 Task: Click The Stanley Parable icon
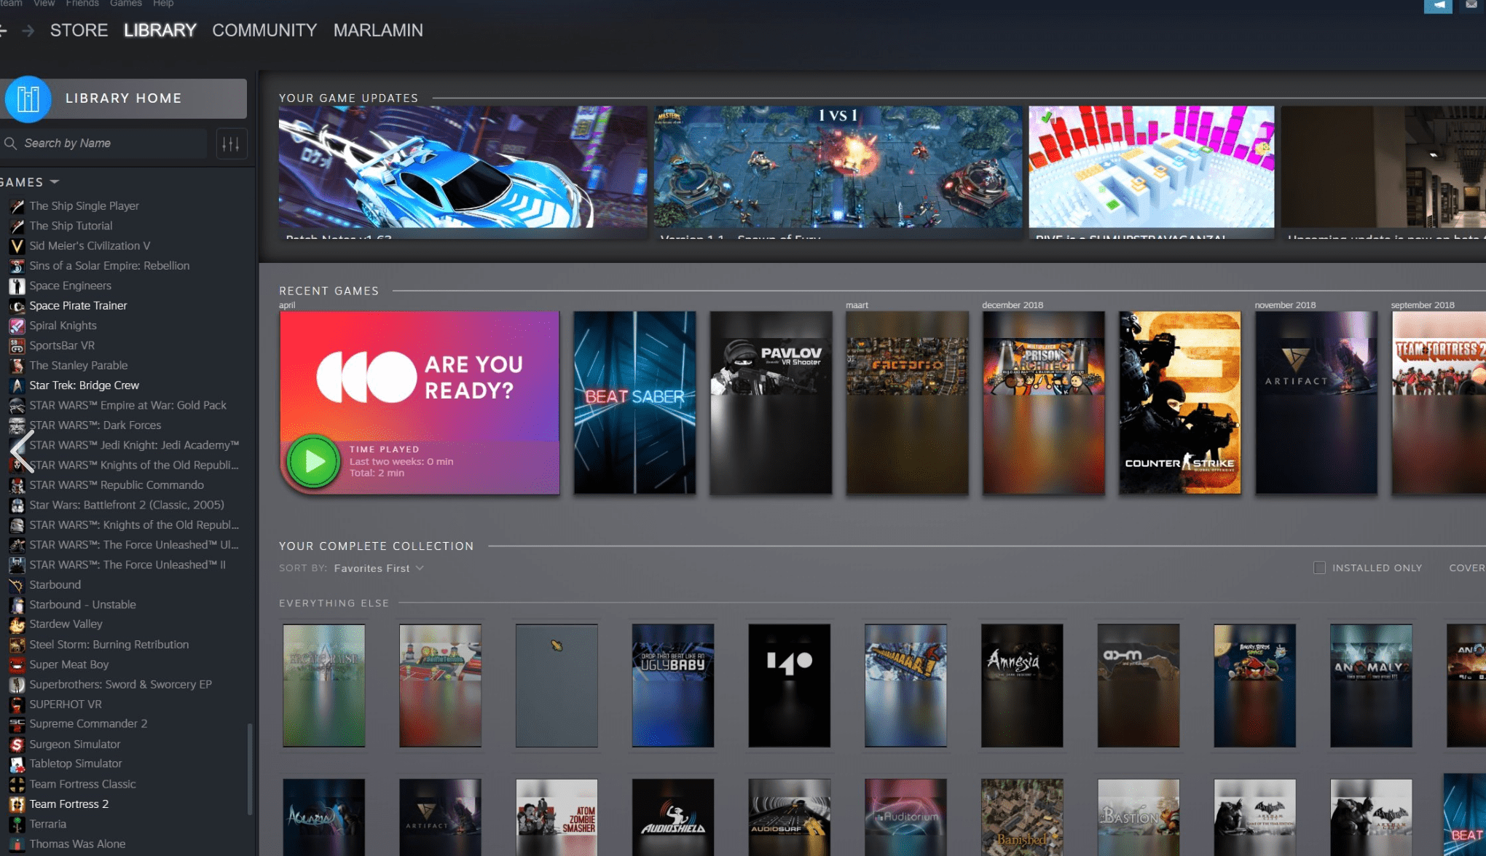17,366
